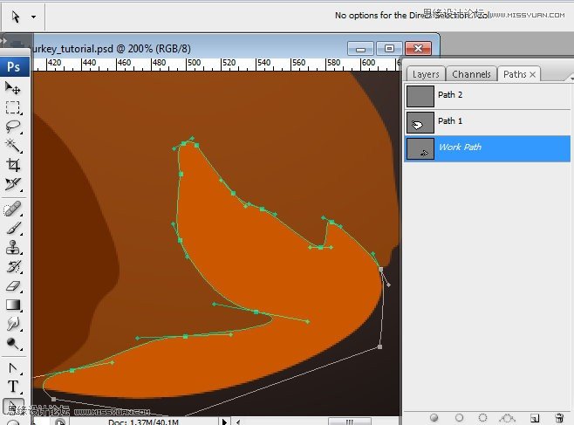This screenshot has width=574, height=425.
Task: Open the tool preset picker dropdown arrow
Action: pyautogui.click(x=33, y=17)
